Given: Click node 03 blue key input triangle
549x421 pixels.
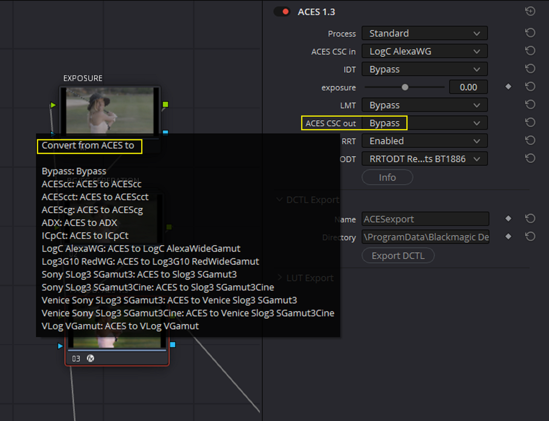Looking at the screenshot, I should pyautogui.click(x=60, y=346).
